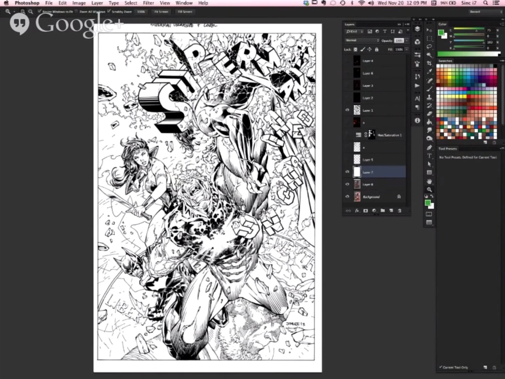Open the Layers panel flyout menu
The image size is (505, 379).
tap(407, 24)
